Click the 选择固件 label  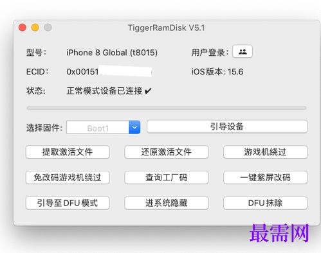point(44,128)
